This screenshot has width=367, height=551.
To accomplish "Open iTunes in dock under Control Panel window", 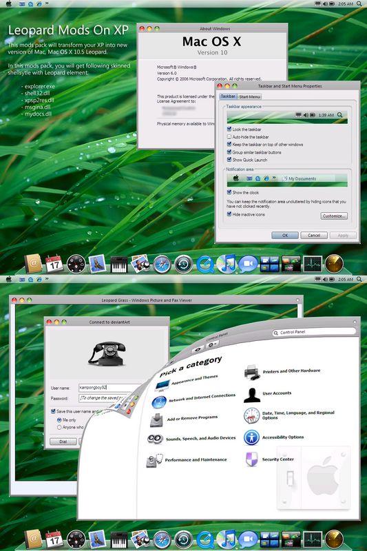I will click(x=226, y=539).
